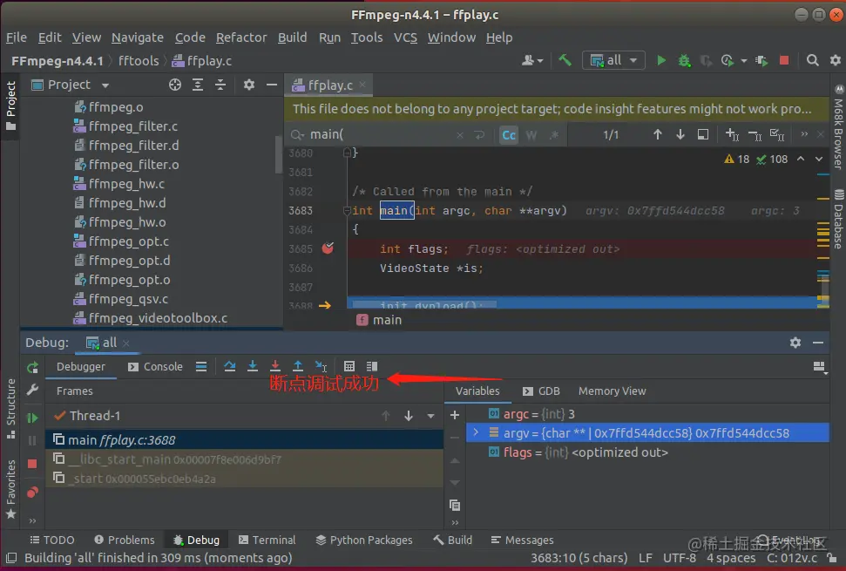Select the Variables tab
The width and height of the screenshot is (846, 571).
tap(477, 391)
